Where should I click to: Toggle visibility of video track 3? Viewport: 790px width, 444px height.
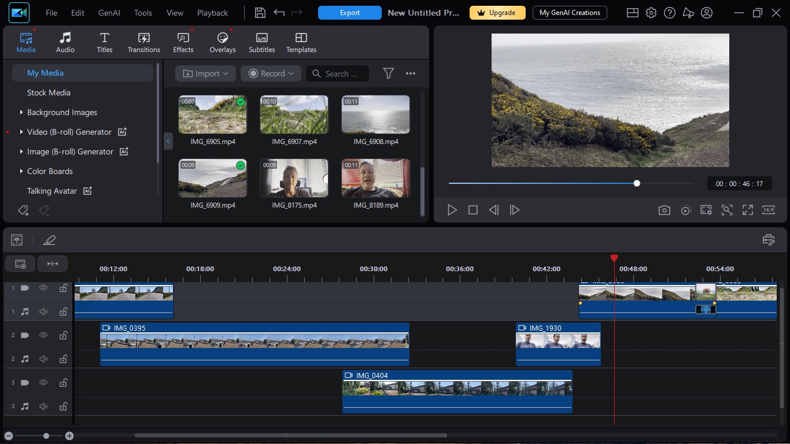pos(43,383)
